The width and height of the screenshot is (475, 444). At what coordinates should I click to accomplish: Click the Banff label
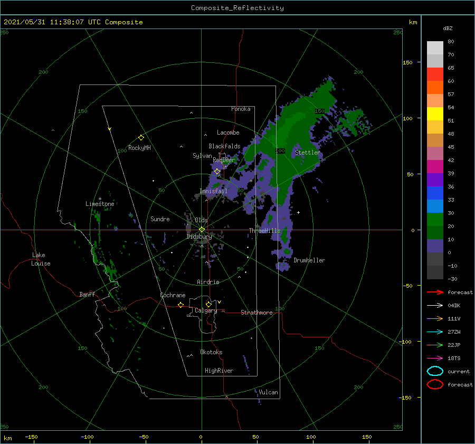tap(87, 294)
